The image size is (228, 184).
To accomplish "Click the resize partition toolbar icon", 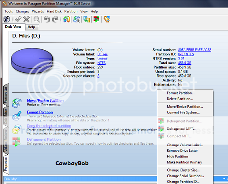I will tap(77, 19).
